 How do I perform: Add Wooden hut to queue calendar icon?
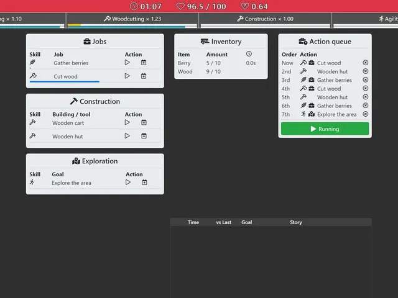[x=144, y=136]
